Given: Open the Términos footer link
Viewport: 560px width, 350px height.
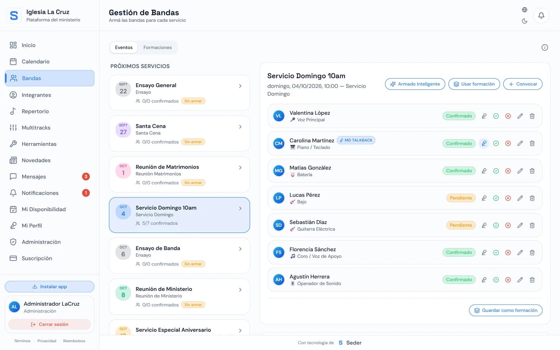Looking at the screenshot, I should point(22,341).
